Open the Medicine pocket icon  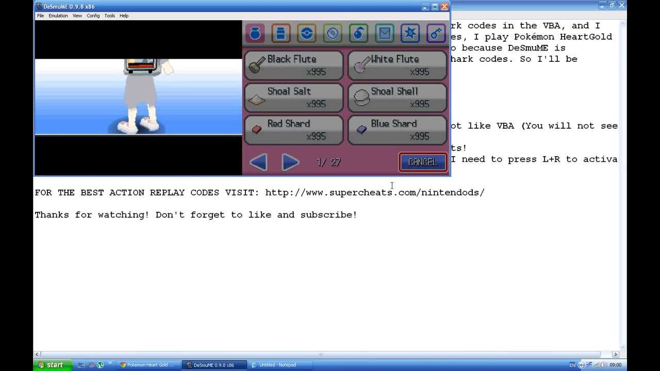[x=281, y=33]
